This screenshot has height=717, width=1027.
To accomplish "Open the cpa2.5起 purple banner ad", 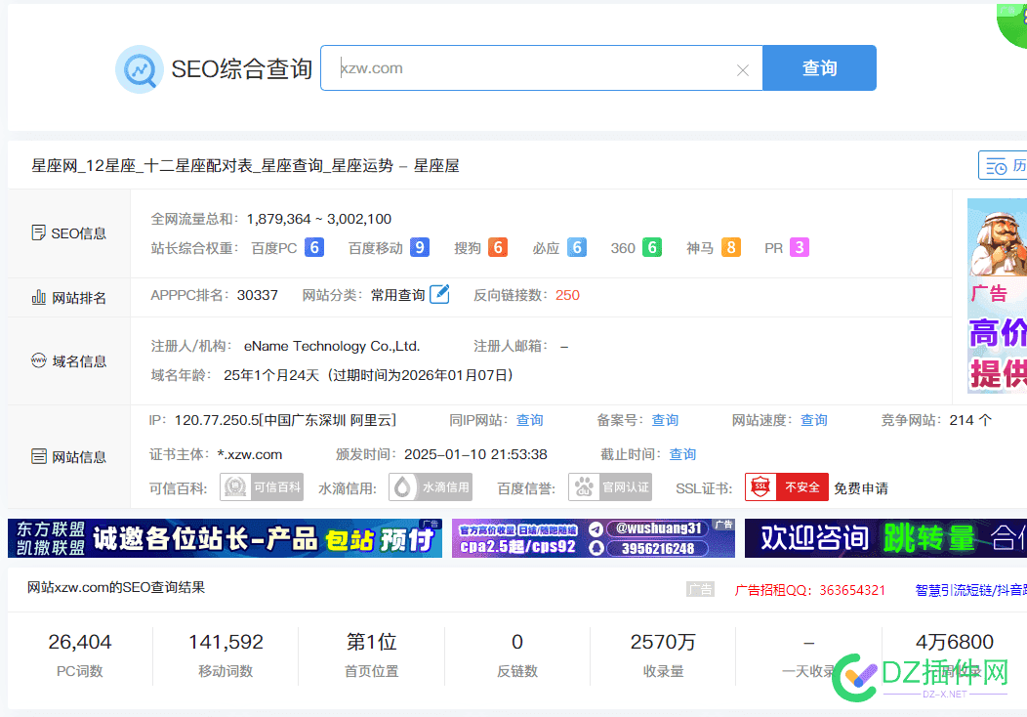I will tap(594, 538).
